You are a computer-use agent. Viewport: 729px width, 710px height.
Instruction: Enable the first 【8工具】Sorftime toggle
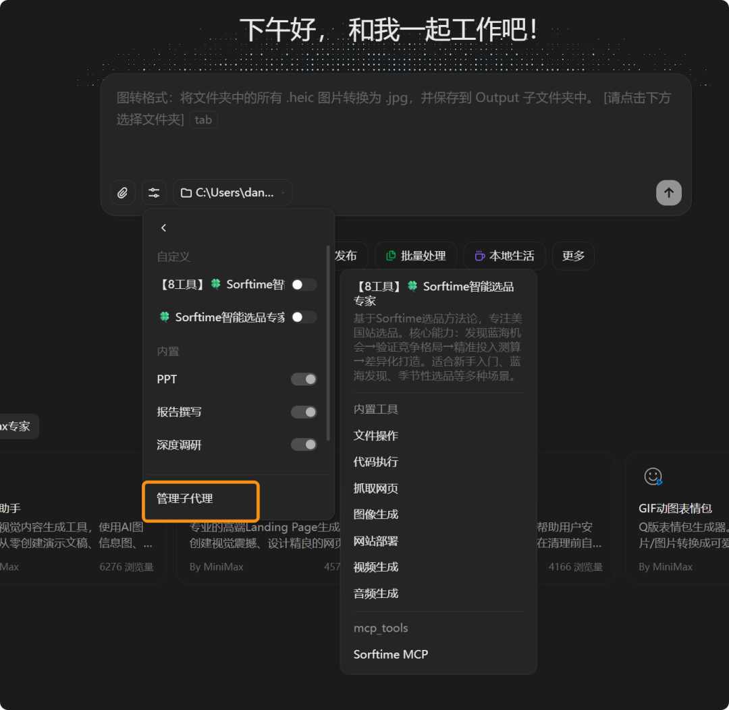(x=304, y=284)
